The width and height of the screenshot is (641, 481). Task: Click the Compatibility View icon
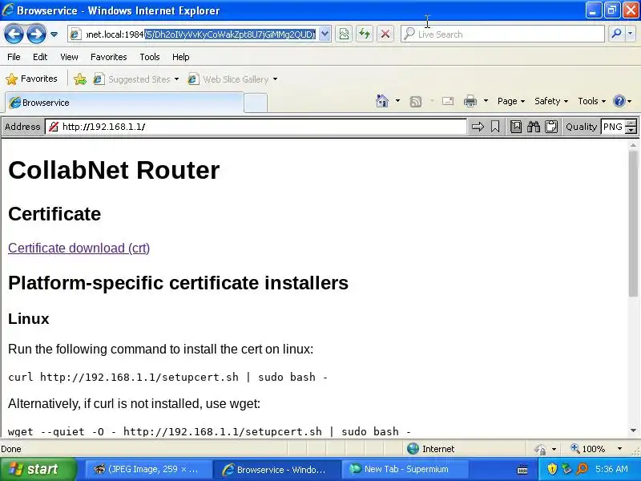tap(345, 34)
